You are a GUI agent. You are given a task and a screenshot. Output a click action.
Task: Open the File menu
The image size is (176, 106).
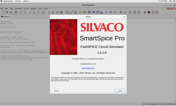(2, 9)
